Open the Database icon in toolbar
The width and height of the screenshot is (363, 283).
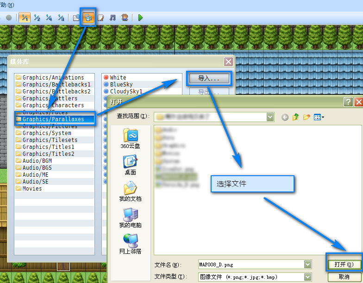click(76, 18)
